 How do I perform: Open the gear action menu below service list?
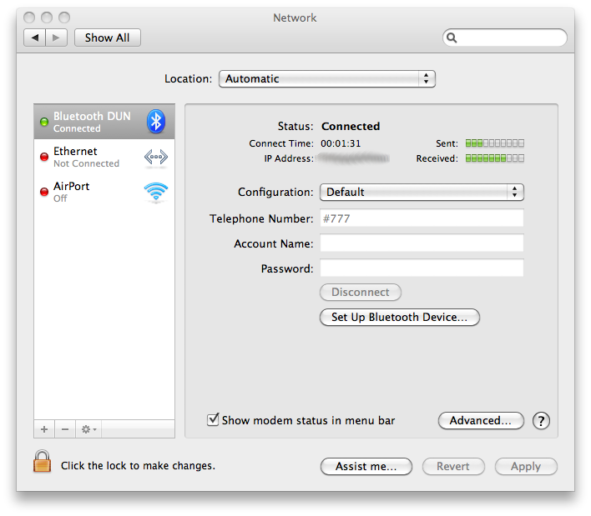(88, 429)
